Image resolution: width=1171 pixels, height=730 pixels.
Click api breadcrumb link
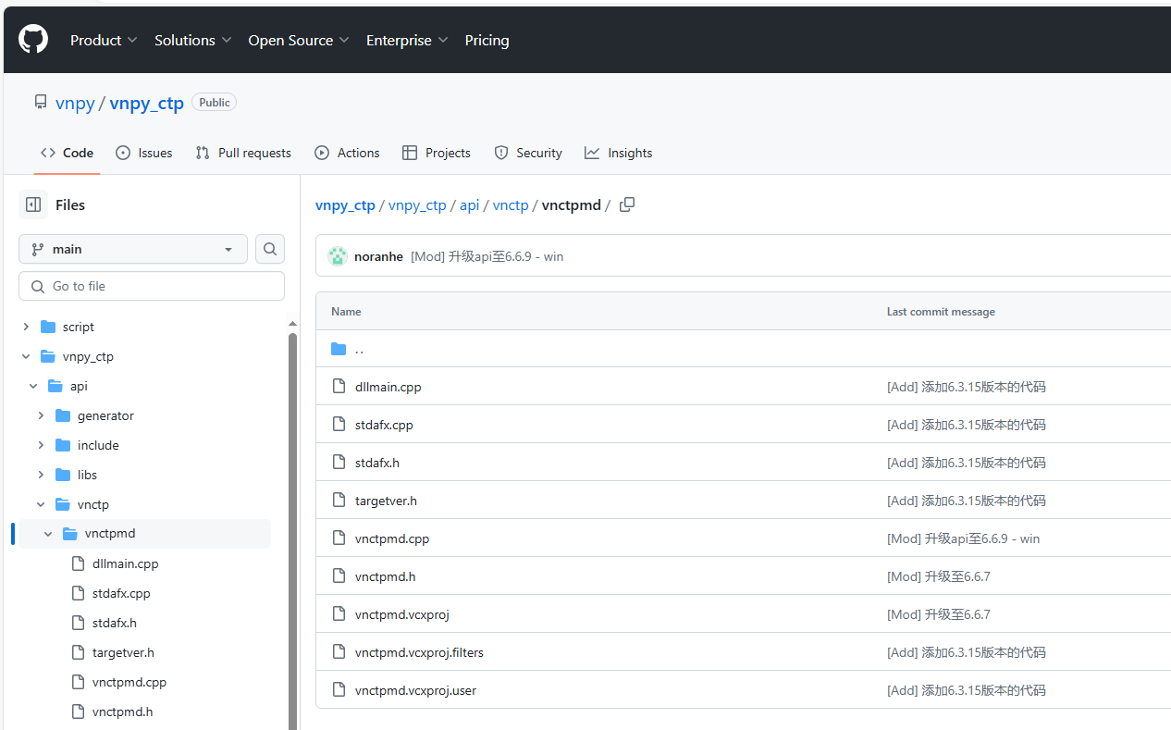click(470, 205)
